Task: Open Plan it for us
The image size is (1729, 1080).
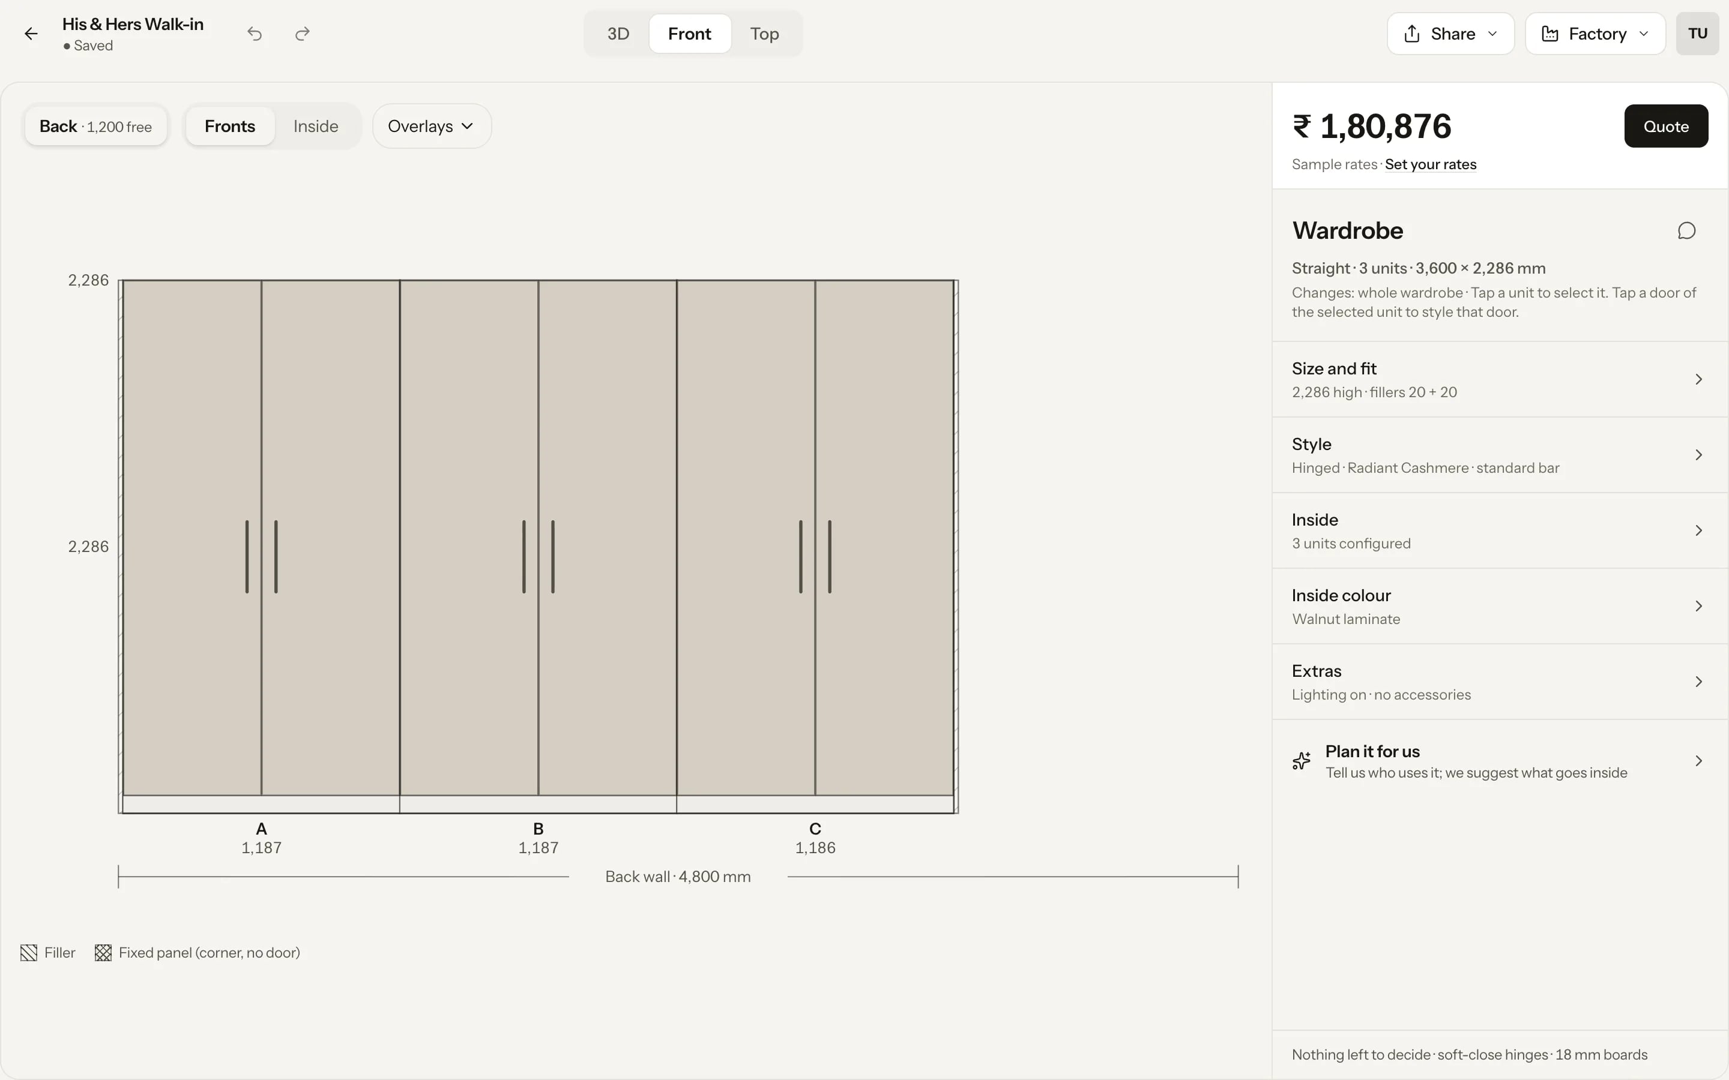Action: (1500, 761)
